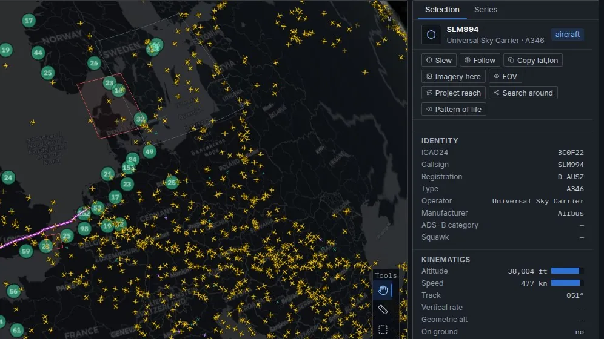The height and width of the screenshot is (339, 604).
Task: Open Pattern of life
Action: 454,110
